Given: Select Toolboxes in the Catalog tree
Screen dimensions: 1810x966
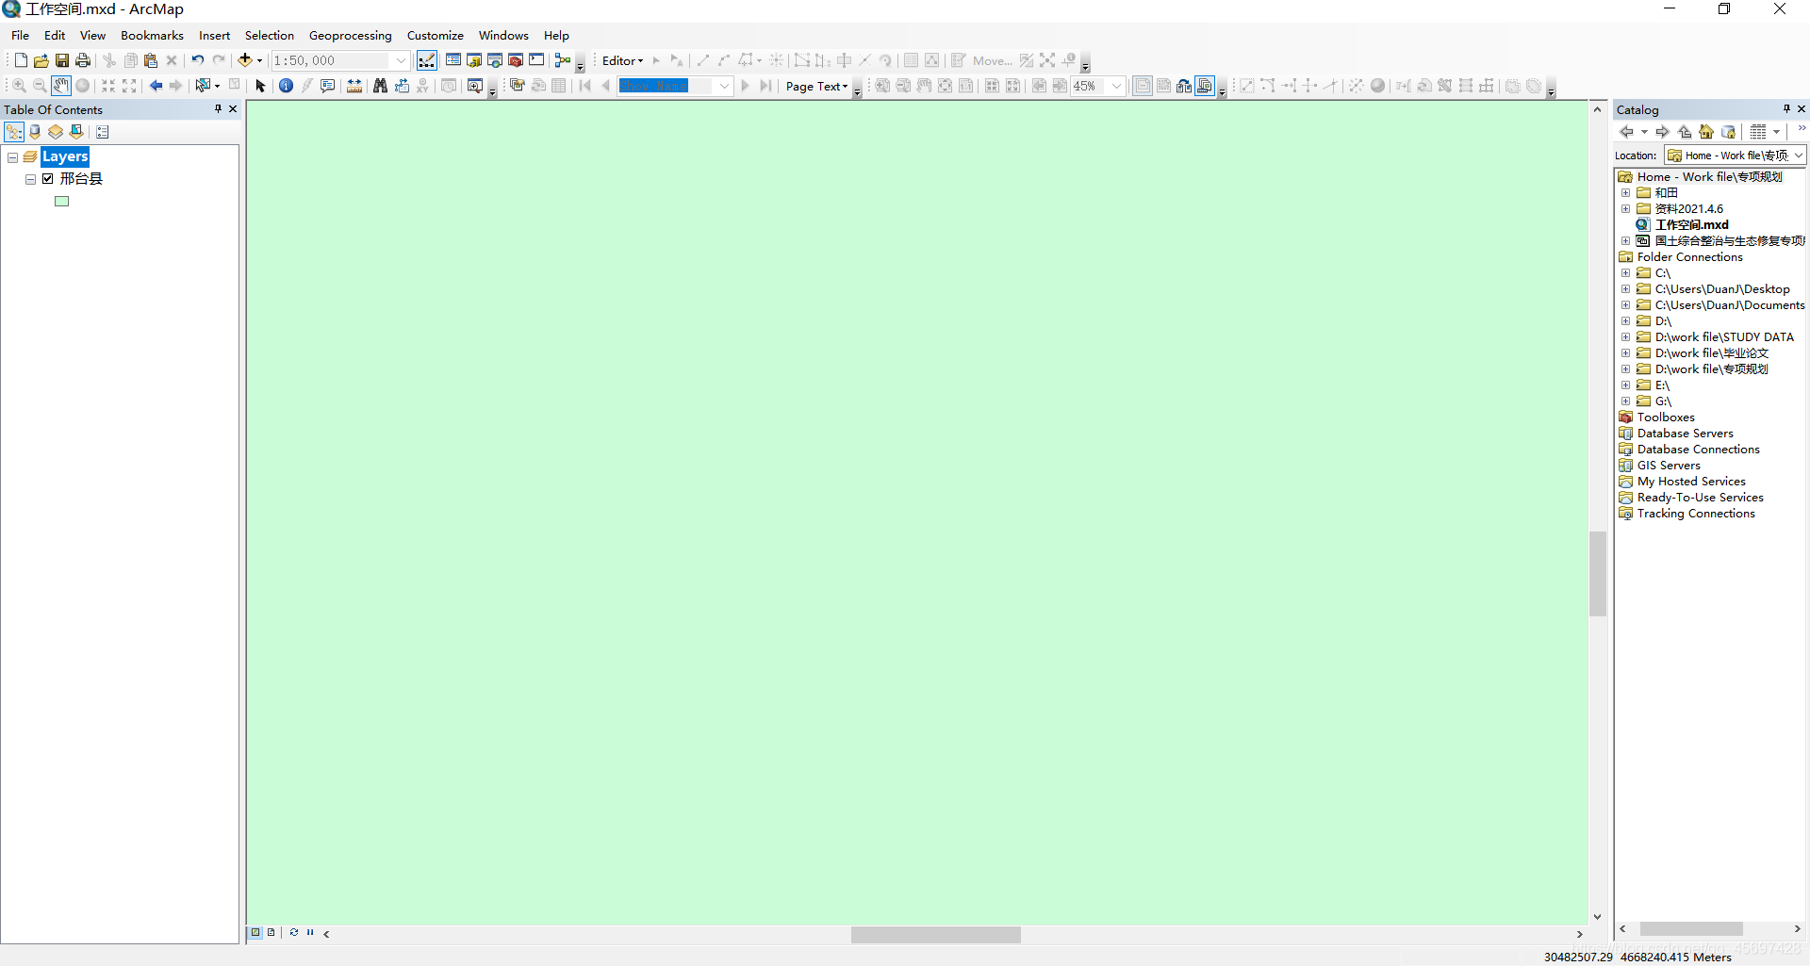Looking at the screenshot, I should tap(1665, 418).
